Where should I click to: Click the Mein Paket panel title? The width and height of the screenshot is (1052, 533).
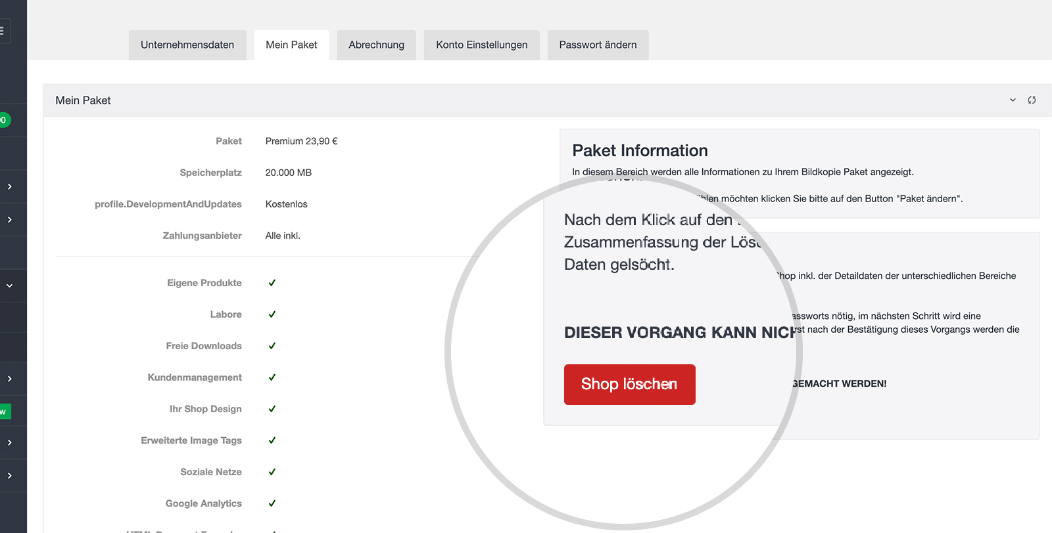click(83, 100)
